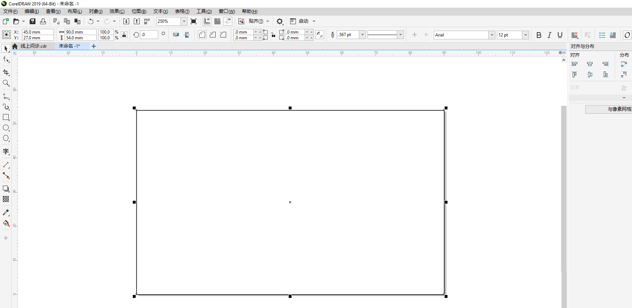Open the zoom level dropdown
The height and width of the screenshot is (308, 632).
tap(184, 21)
